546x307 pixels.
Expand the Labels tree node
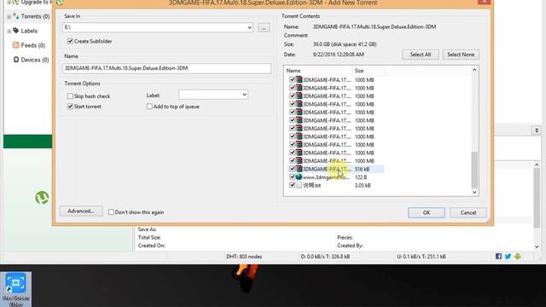pos(9,31)
